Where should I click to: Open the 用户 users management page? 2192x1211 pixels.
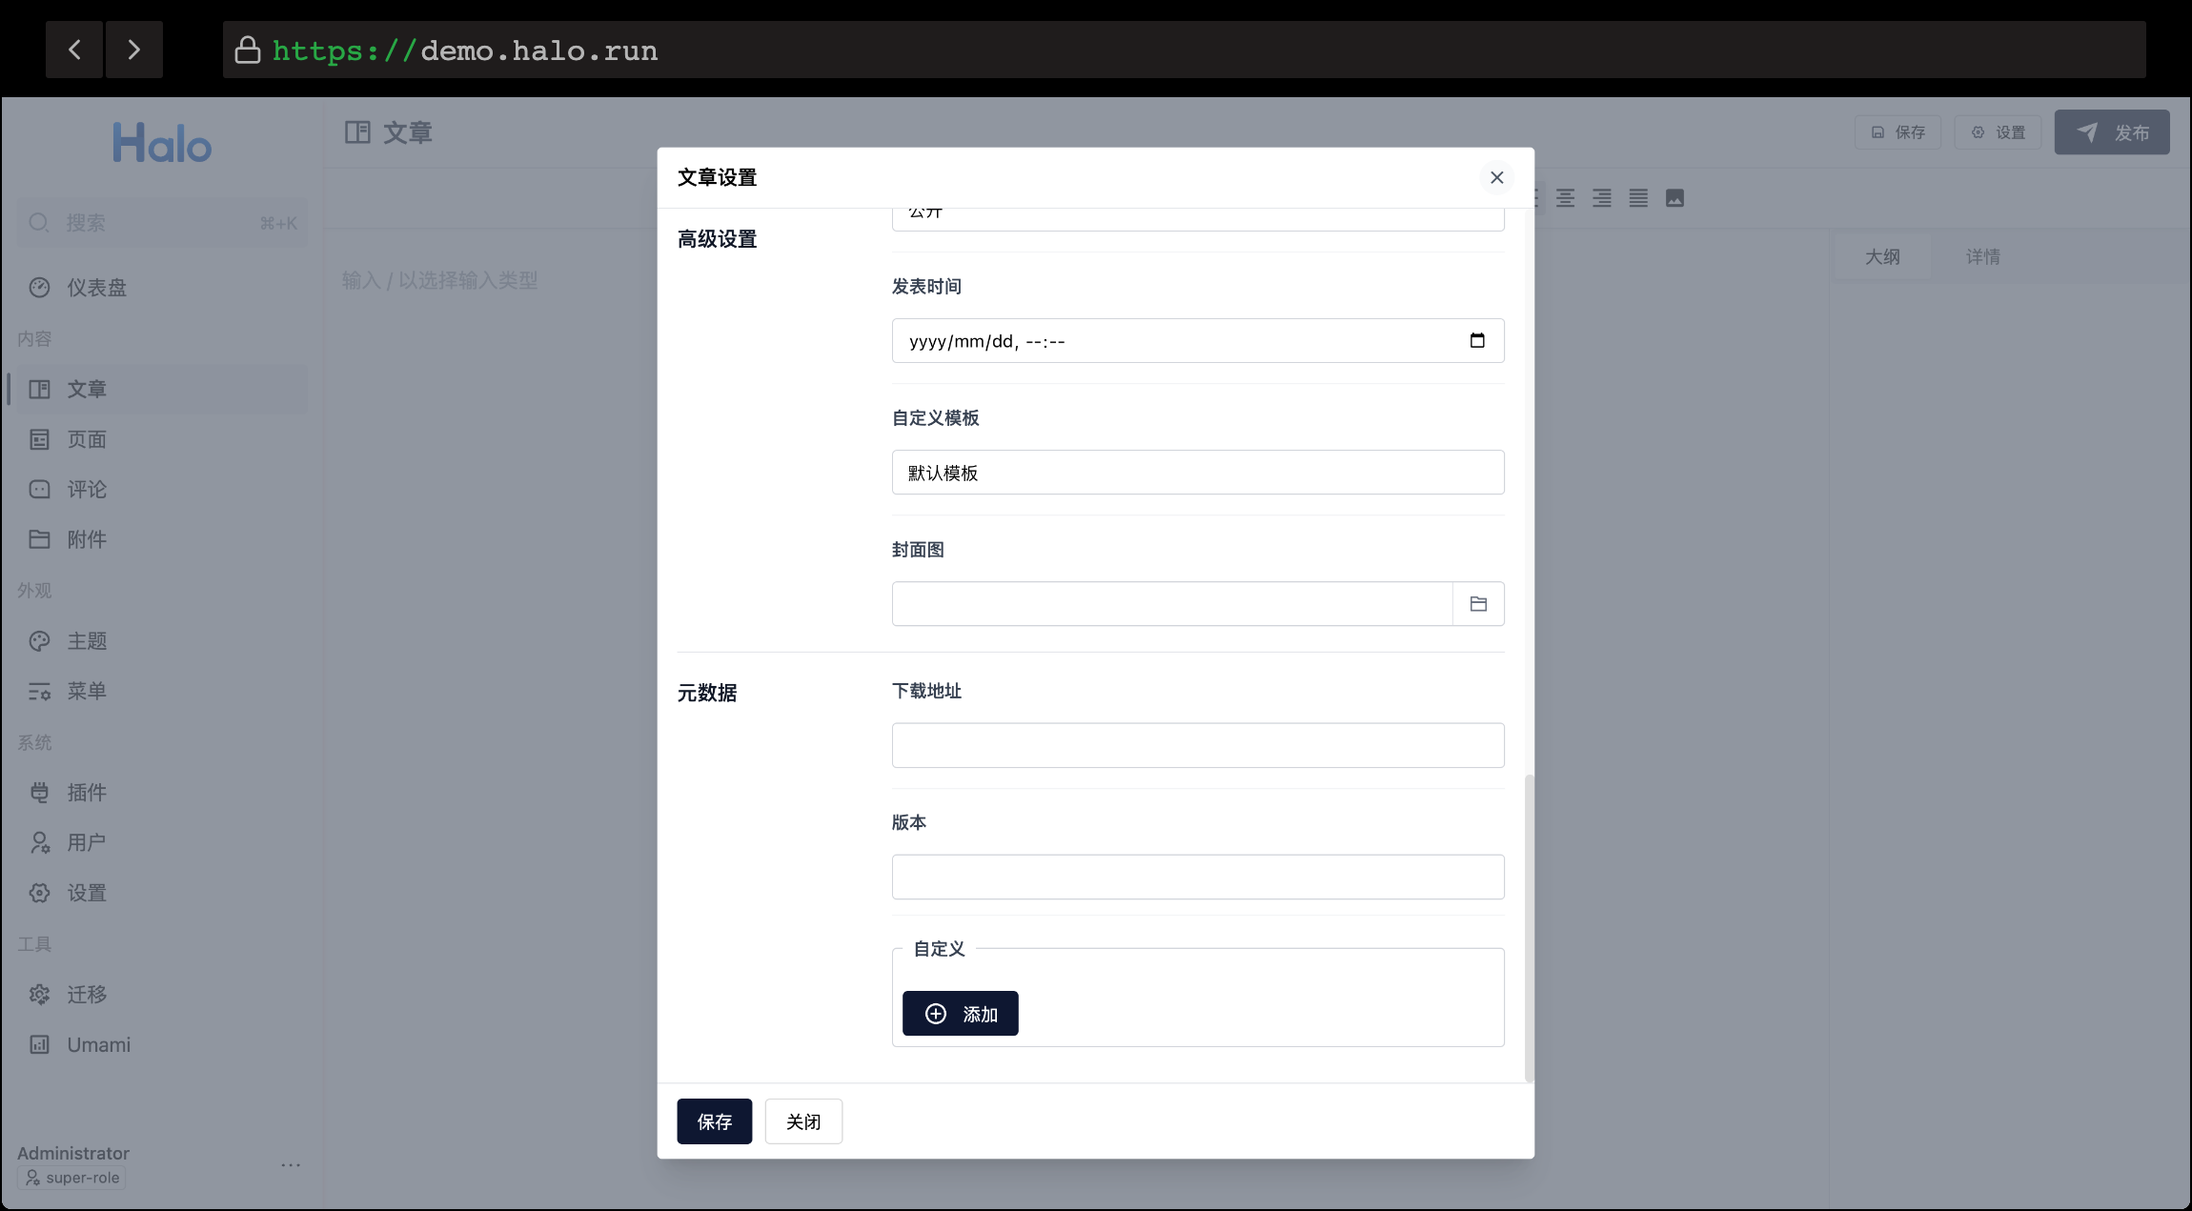[x=87, y=842]
